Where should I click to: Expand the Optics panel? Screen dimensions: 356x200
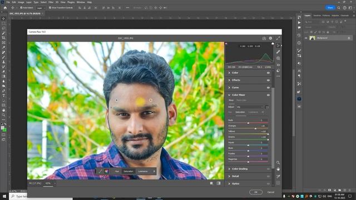coord(229,184)
